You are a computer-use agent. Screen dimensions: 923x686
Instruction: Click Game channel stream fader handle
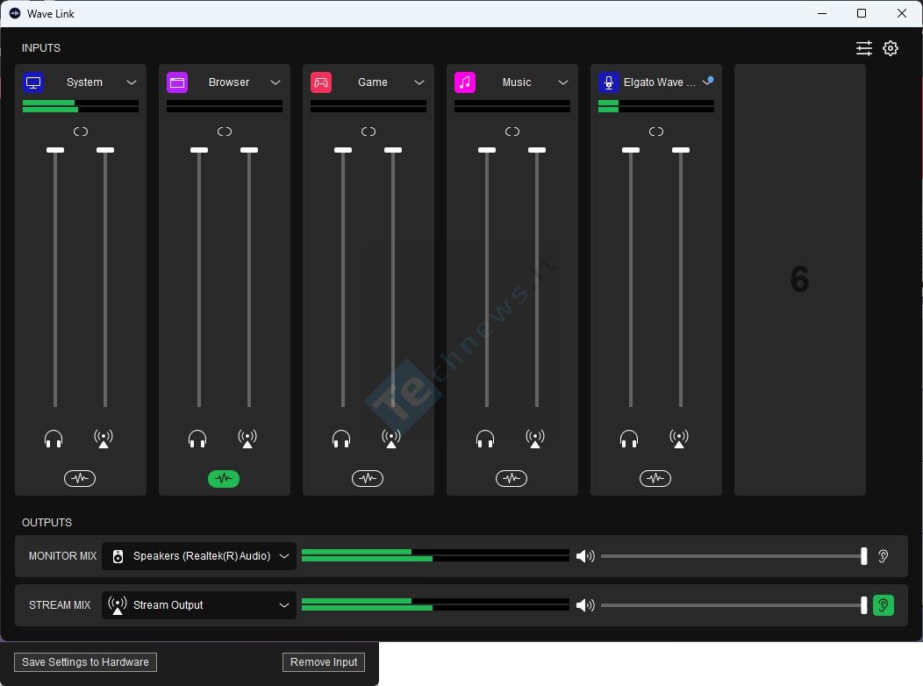tap(393, 150)
